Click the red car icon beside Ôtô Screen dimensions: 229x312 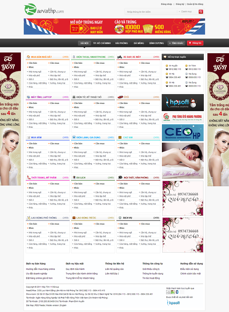(x=120, y=97)
